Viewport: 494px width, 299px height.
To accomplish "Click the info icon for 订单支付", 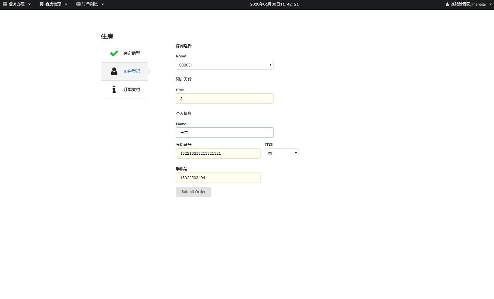I will coord(114,90).
